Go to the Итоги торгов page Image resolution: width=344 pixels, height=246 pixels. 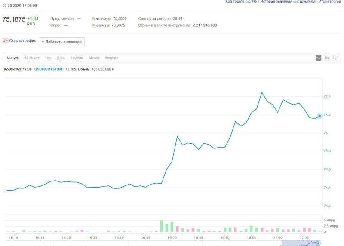pos(329,2)
